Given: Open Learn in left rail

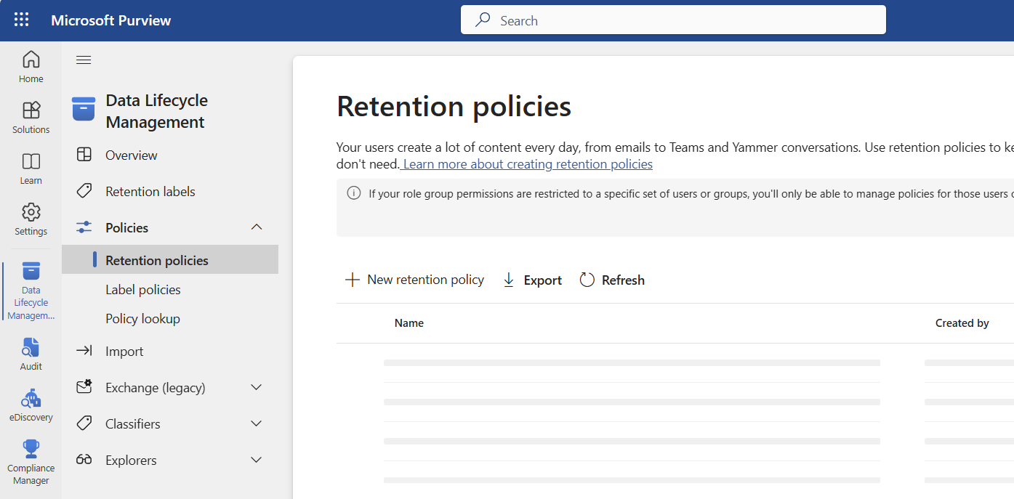Looking at the screenshot, I should pyautogui.click(x=31, y=169).
